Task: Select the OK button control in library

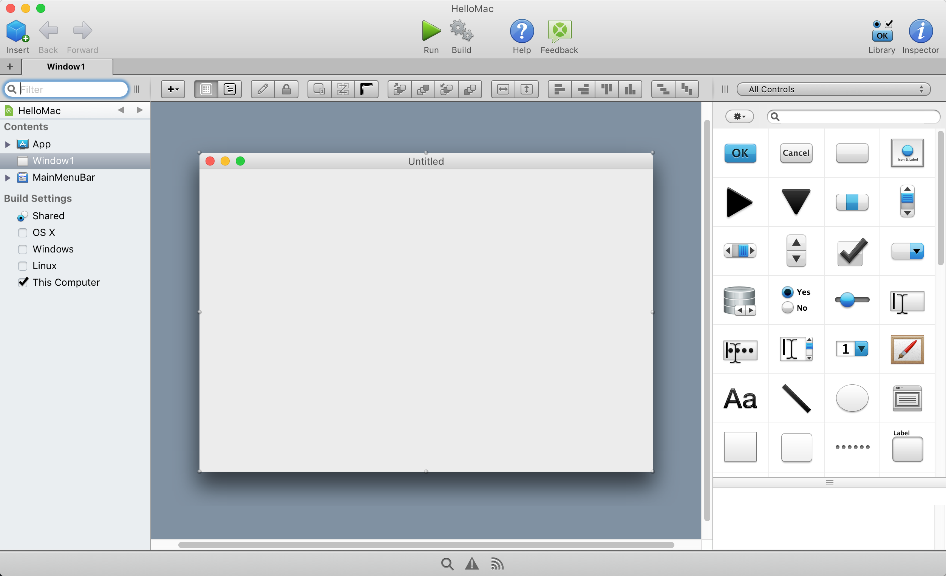Action: (740, 152)
